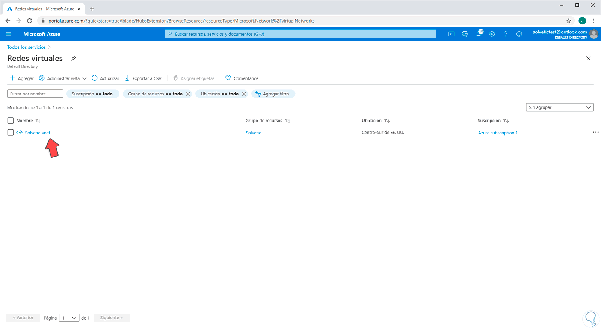This screenshot has width=601, height=329.
Task: Remove the Ubicación filter
Action: [244, 94]
